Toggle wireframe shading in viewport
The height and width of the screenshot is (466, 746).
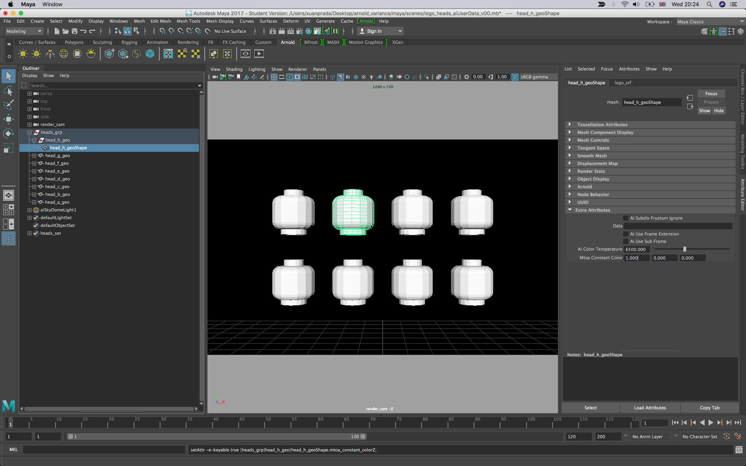pos(333,77)
